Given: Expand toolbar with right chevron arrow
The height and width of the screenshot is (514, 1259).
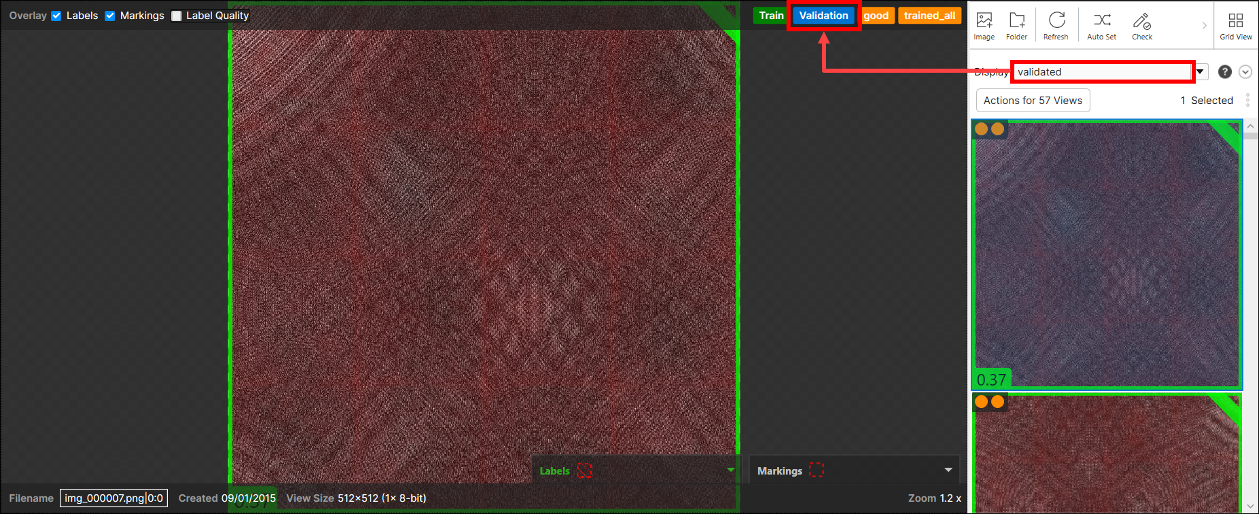Looking at the screenshot, I should pos(1204,26).
